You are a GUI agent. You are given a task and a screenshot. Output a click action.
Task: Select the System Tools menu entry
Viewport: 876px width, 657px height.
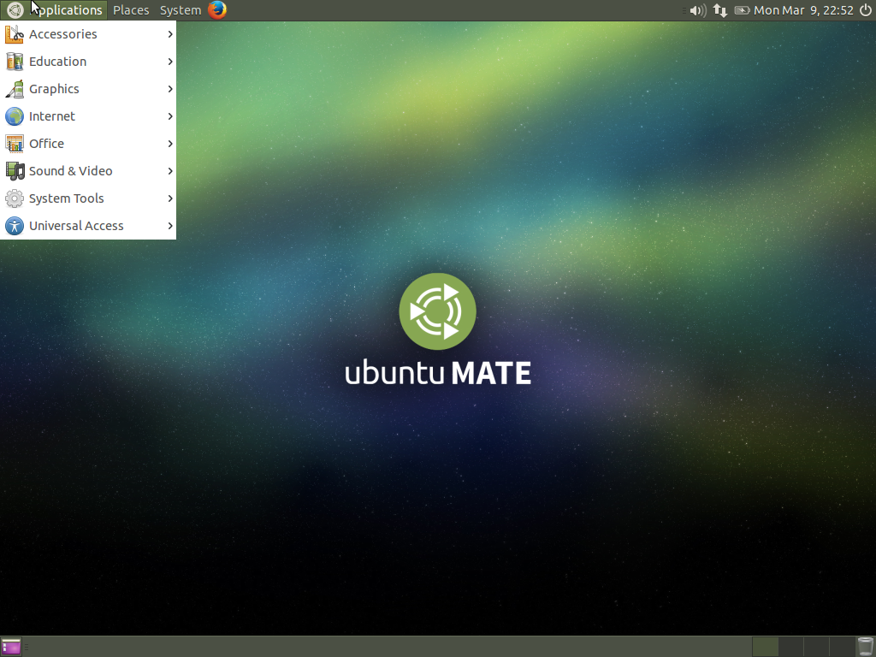pyautogui.click(x=88, y=198)
